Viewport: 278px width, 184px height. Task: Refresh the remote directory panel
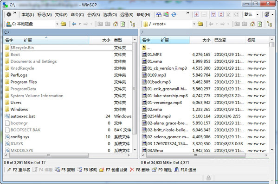[x=260, y=24]
